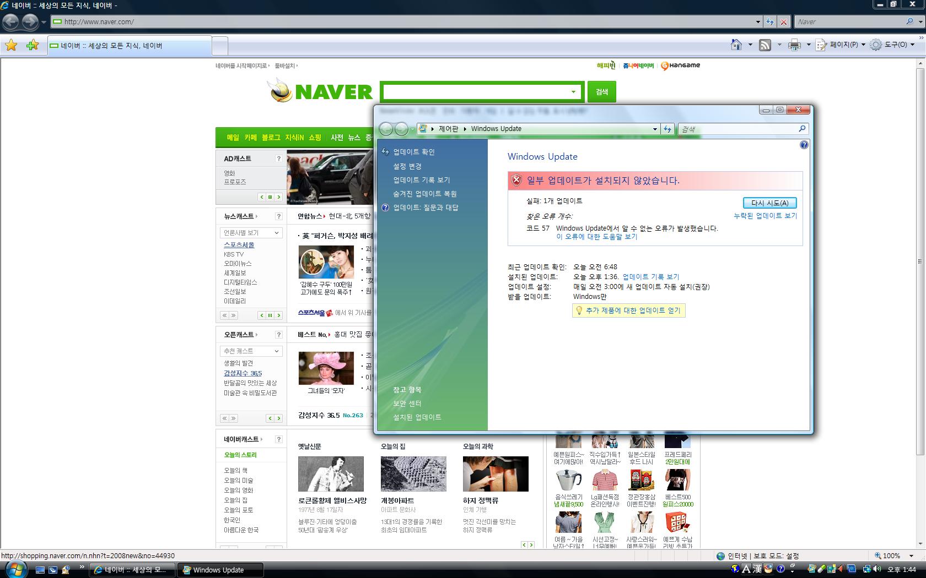Click 보안 센터 link in the sidebar

(x=407, y=403)
